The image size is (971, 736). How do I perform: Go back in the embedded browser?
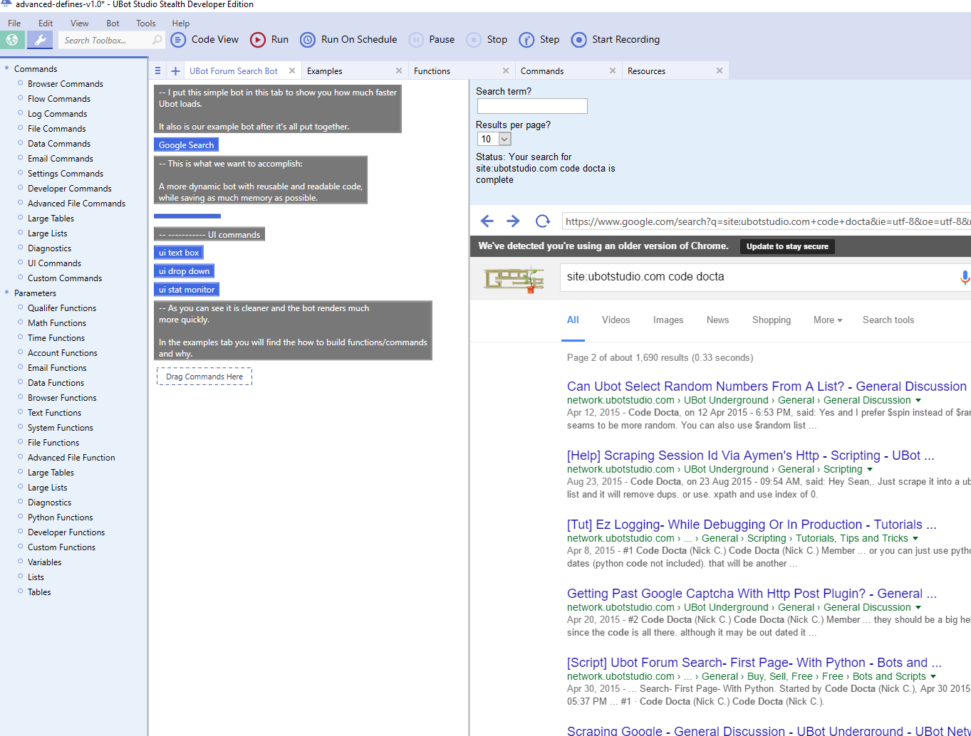pos(487,221)
